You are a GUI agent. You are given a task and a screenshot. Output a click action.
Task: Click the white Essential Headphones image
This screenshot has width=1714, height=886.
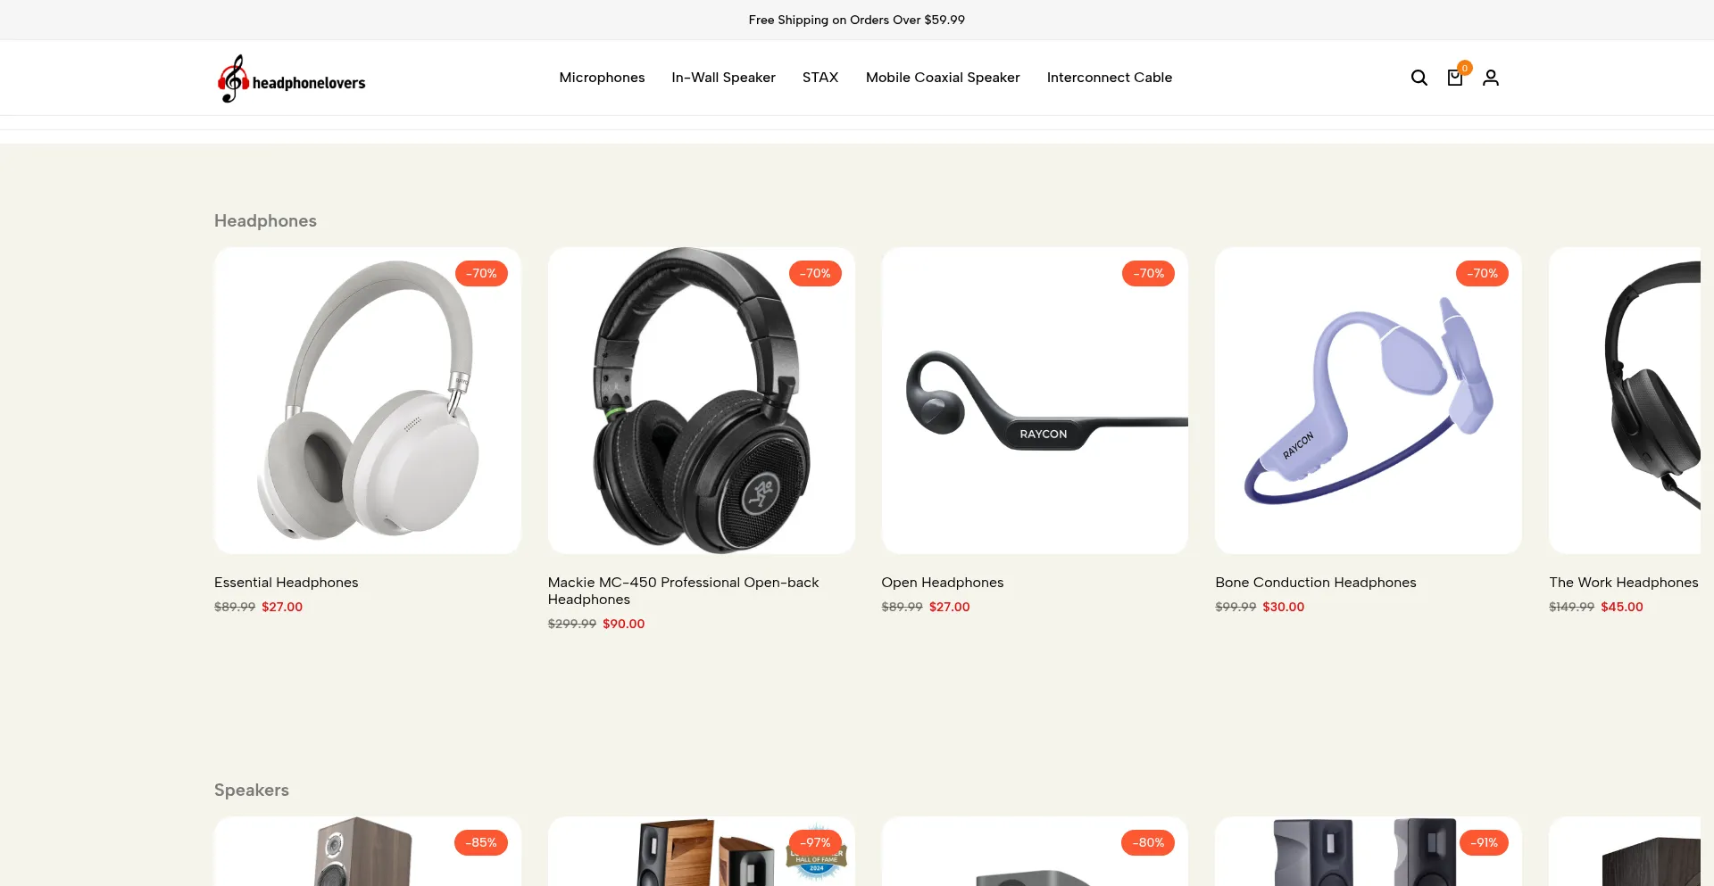point(368,401)
